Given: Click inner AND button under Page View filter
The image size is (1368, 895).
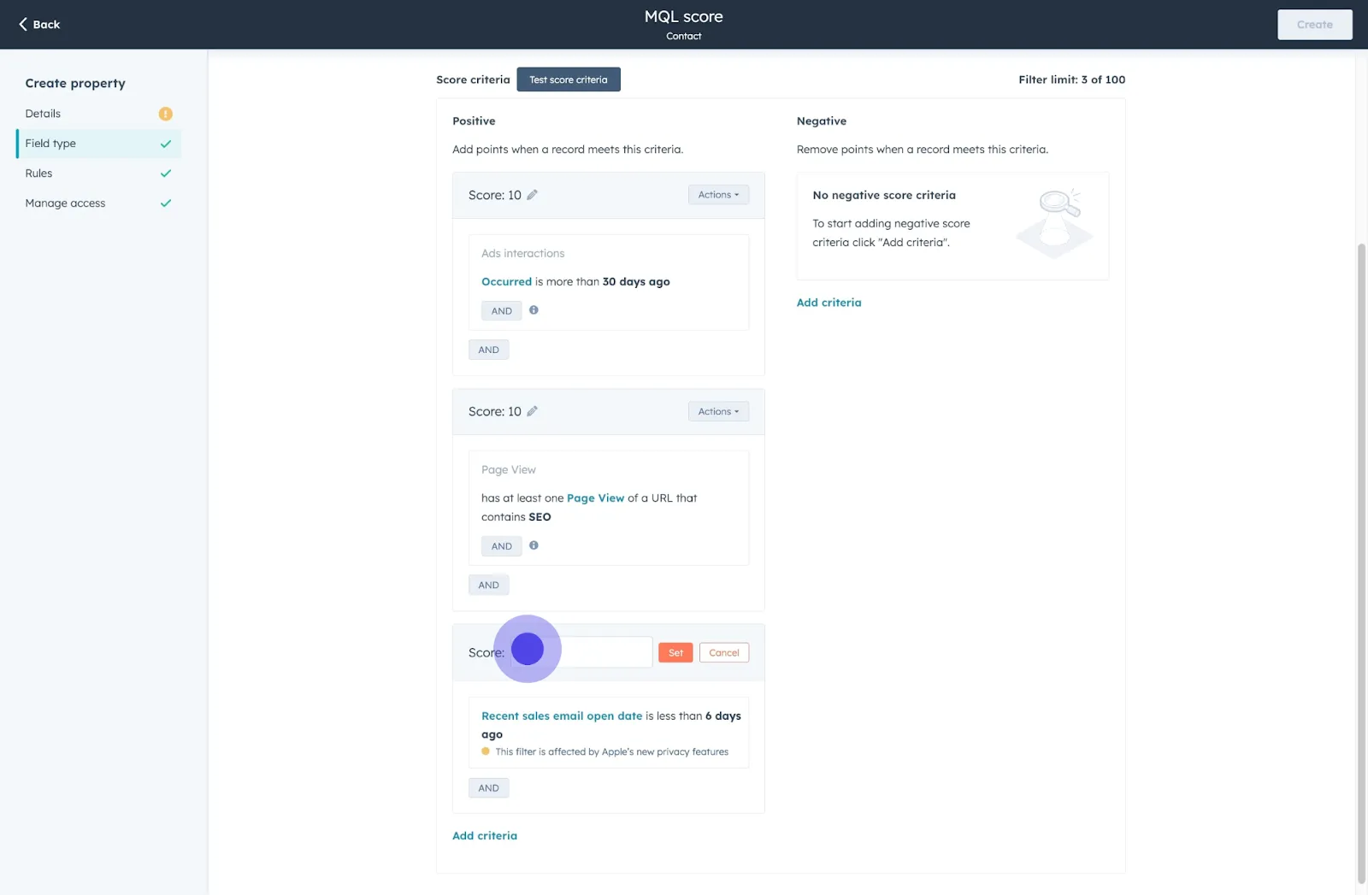Looking at the screenshot, I should tap(501, 546).
